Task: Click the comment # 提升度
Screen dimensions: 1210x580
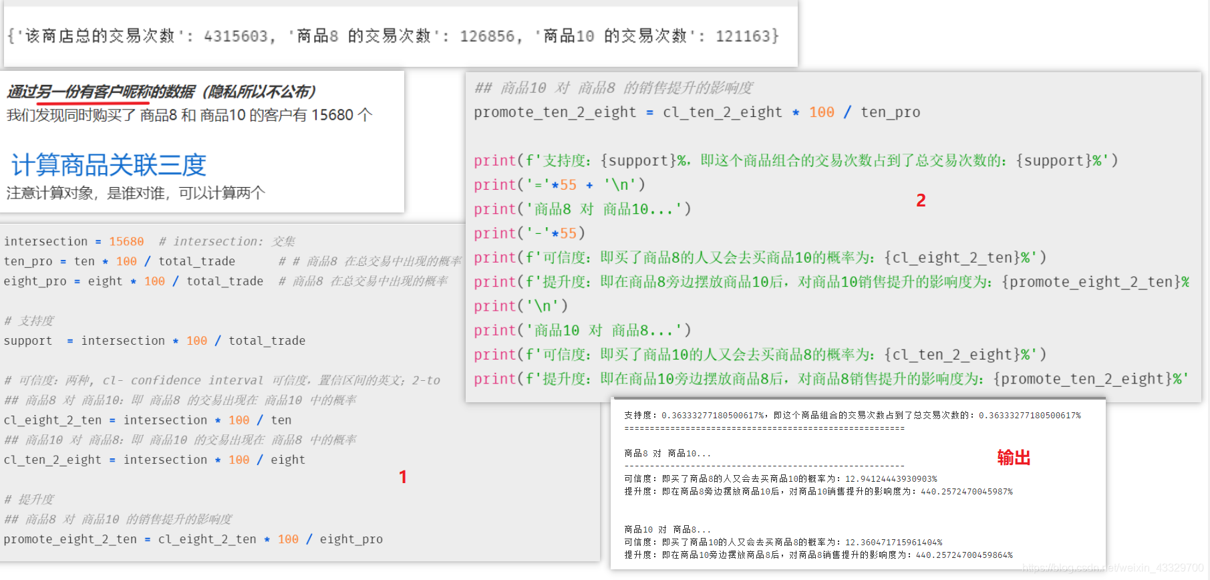Action: click(29, 499)
